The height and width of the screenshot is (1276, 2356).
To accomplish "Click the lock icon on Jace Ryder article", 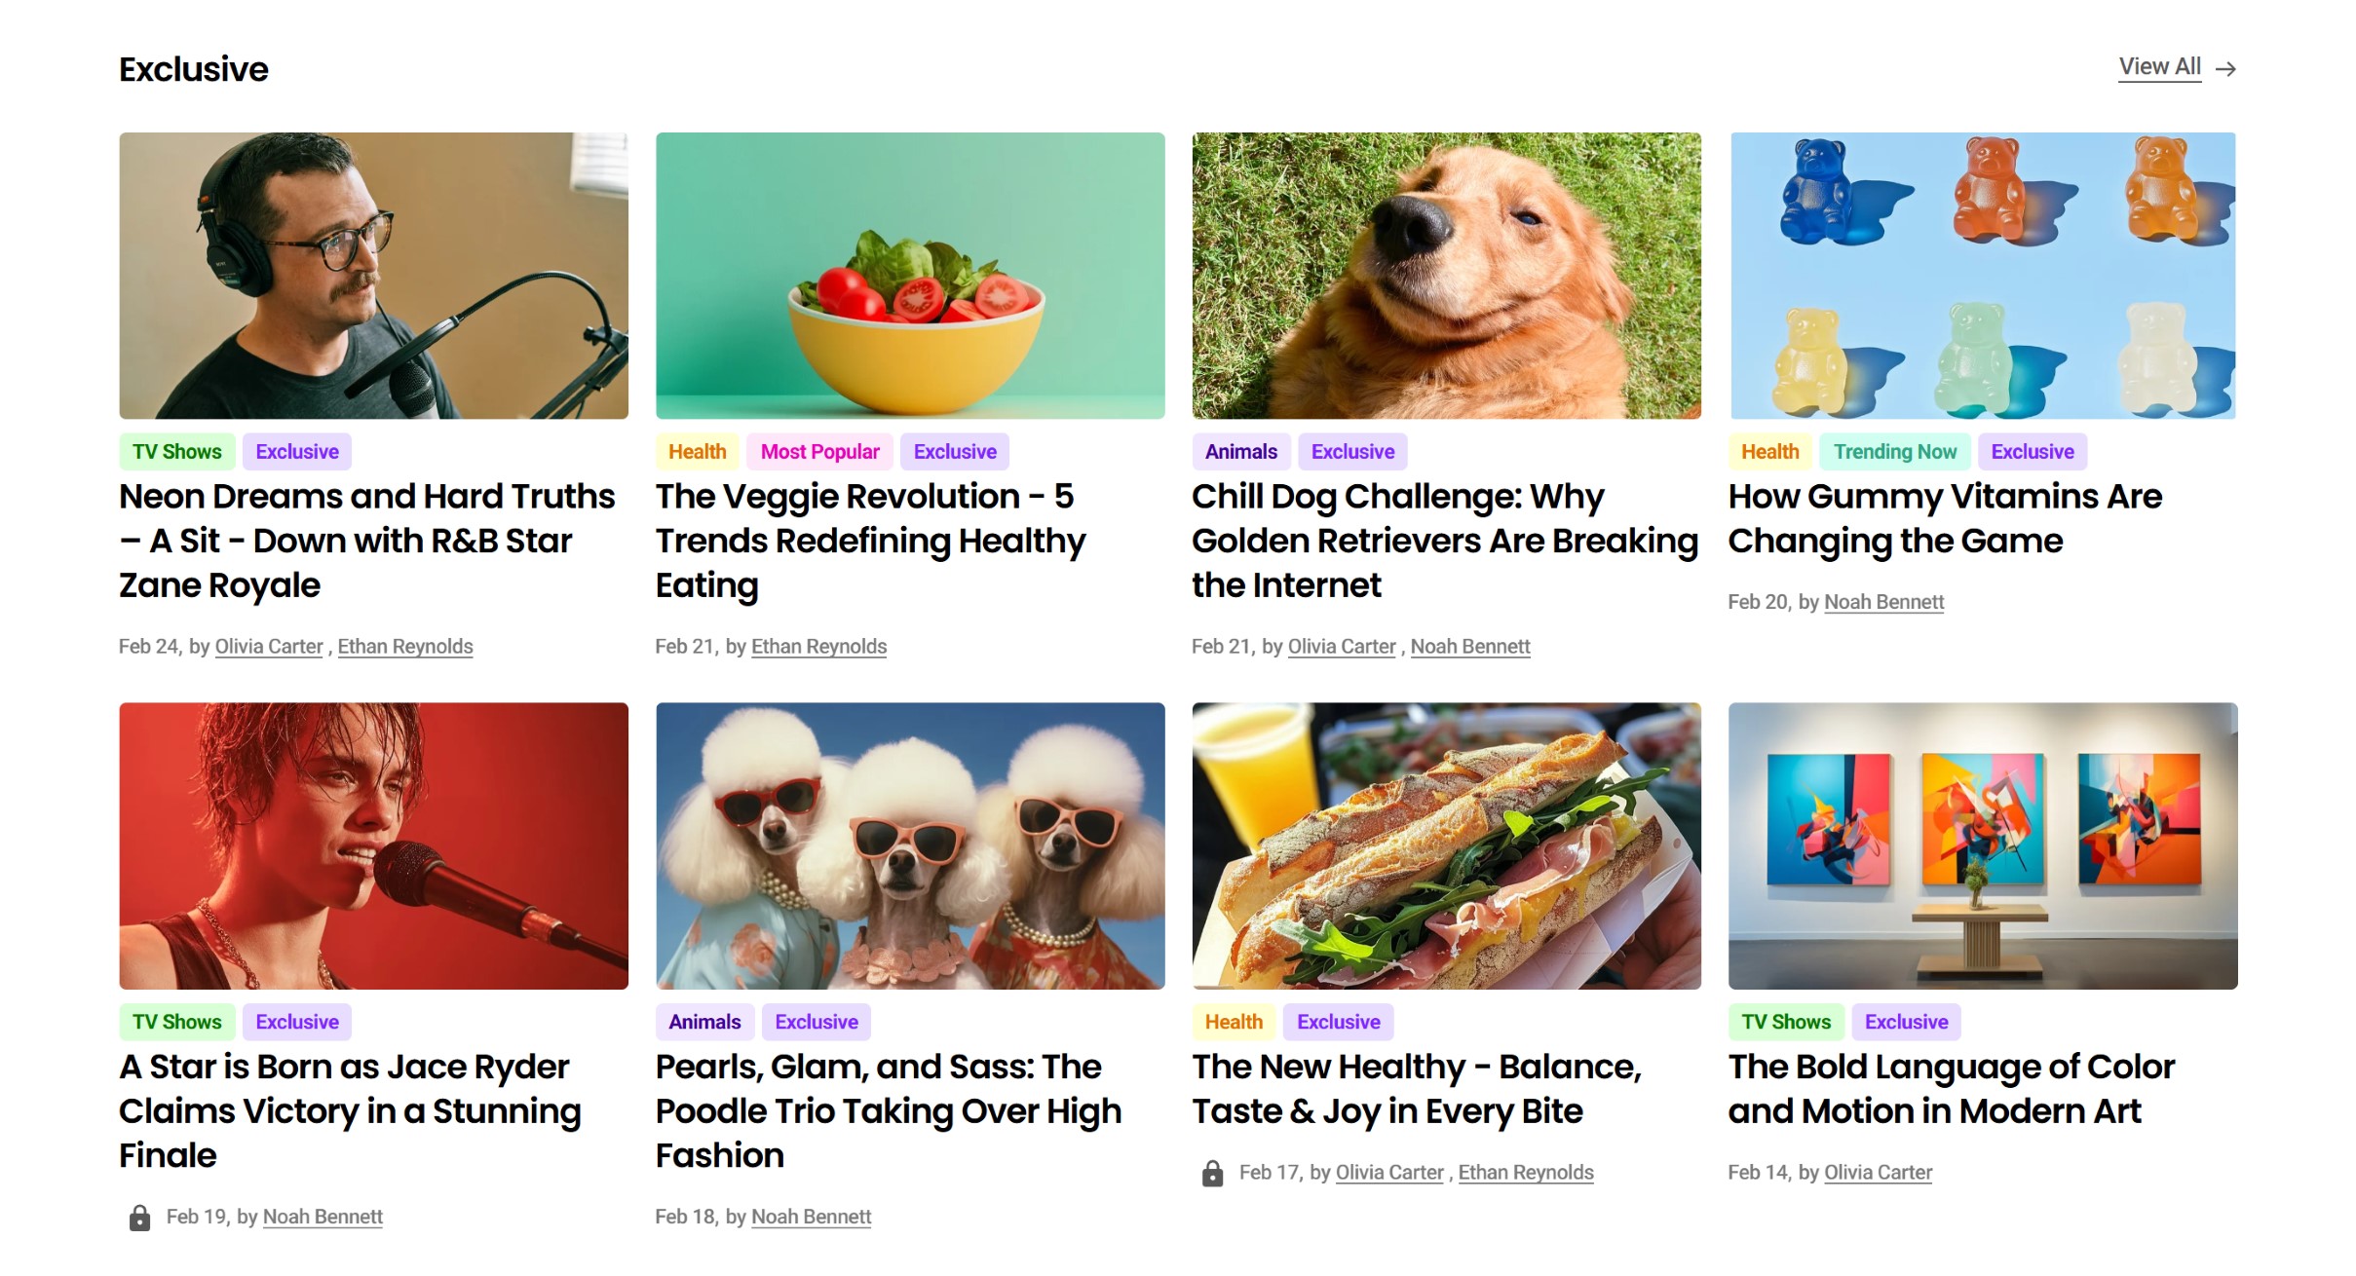I will click(139, 1218).
